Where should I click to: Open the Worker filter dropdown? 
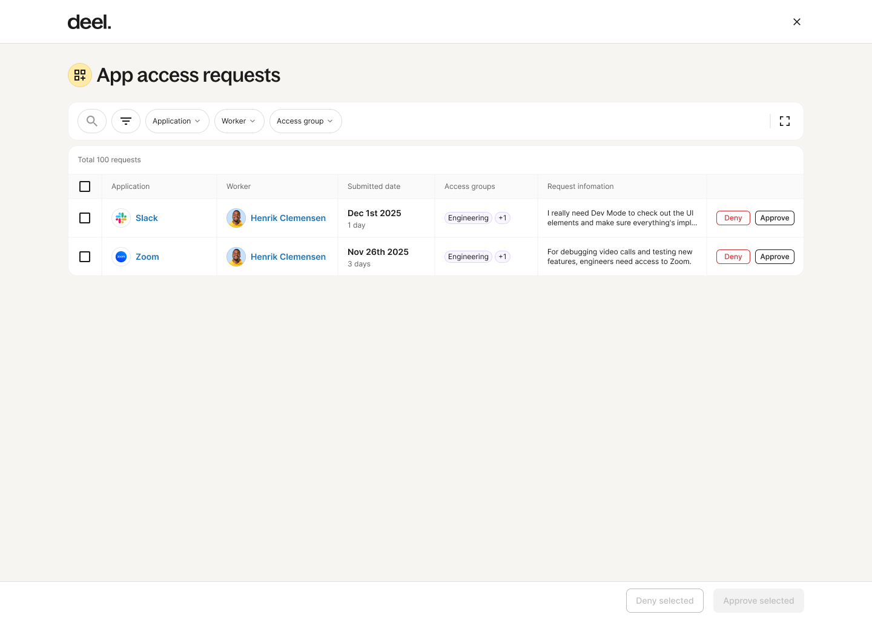click(239, 121)
